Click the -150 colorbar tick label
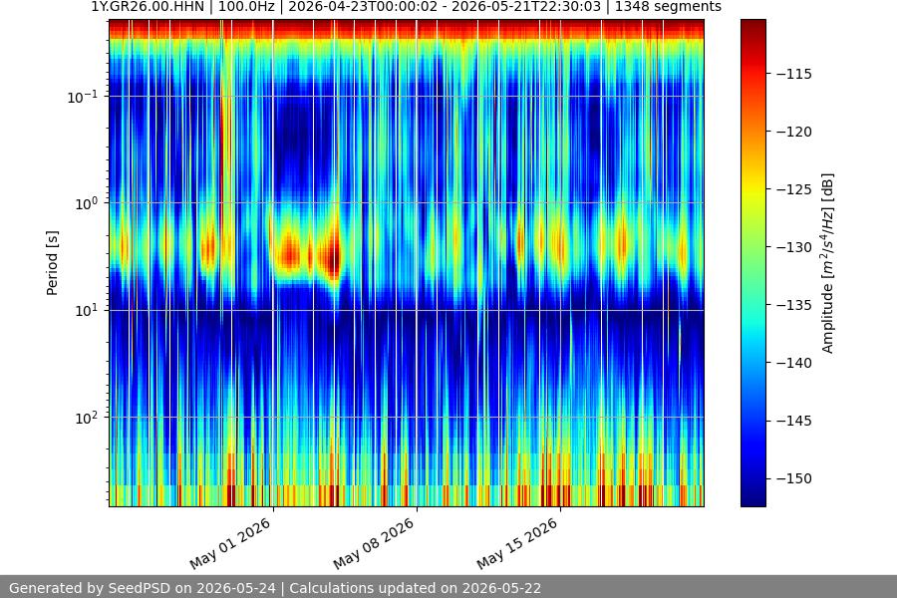 pos(794,478)
